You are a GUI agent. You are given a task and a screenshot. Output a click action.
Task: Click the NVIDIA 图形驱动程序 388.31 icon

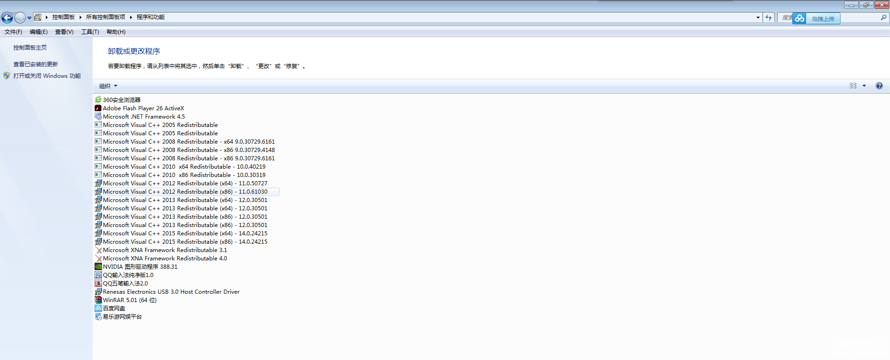[x=98, y=266]
